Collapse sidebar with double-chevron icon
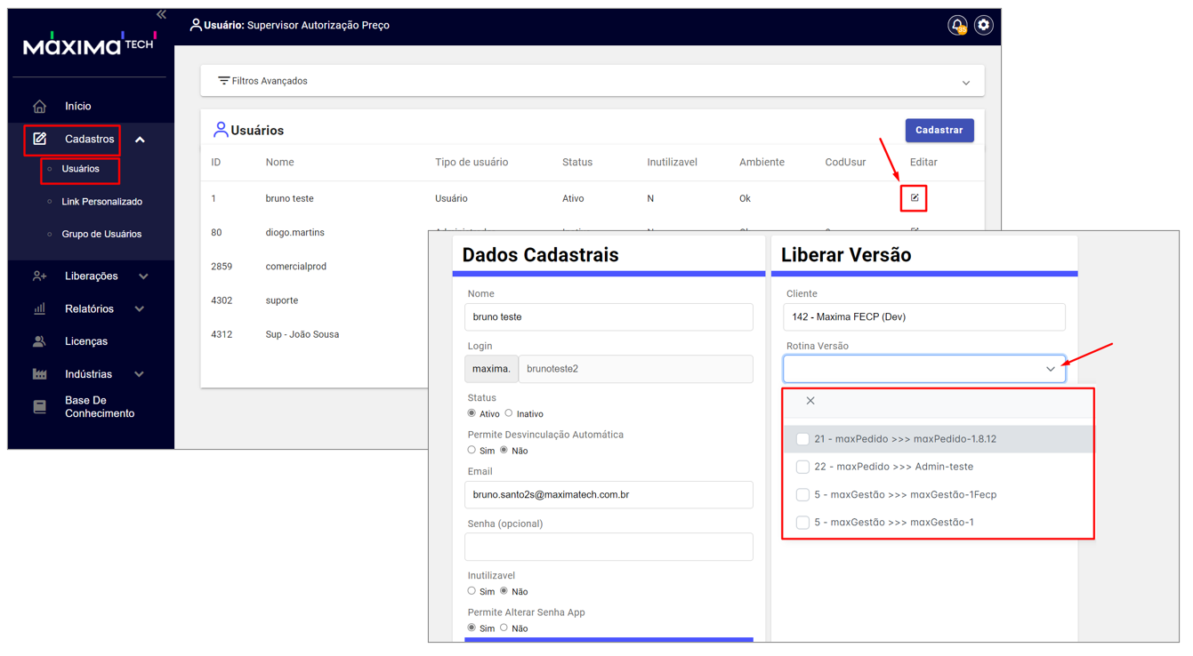This screenshot has height=656, width=1193. [x=161, y=14]
